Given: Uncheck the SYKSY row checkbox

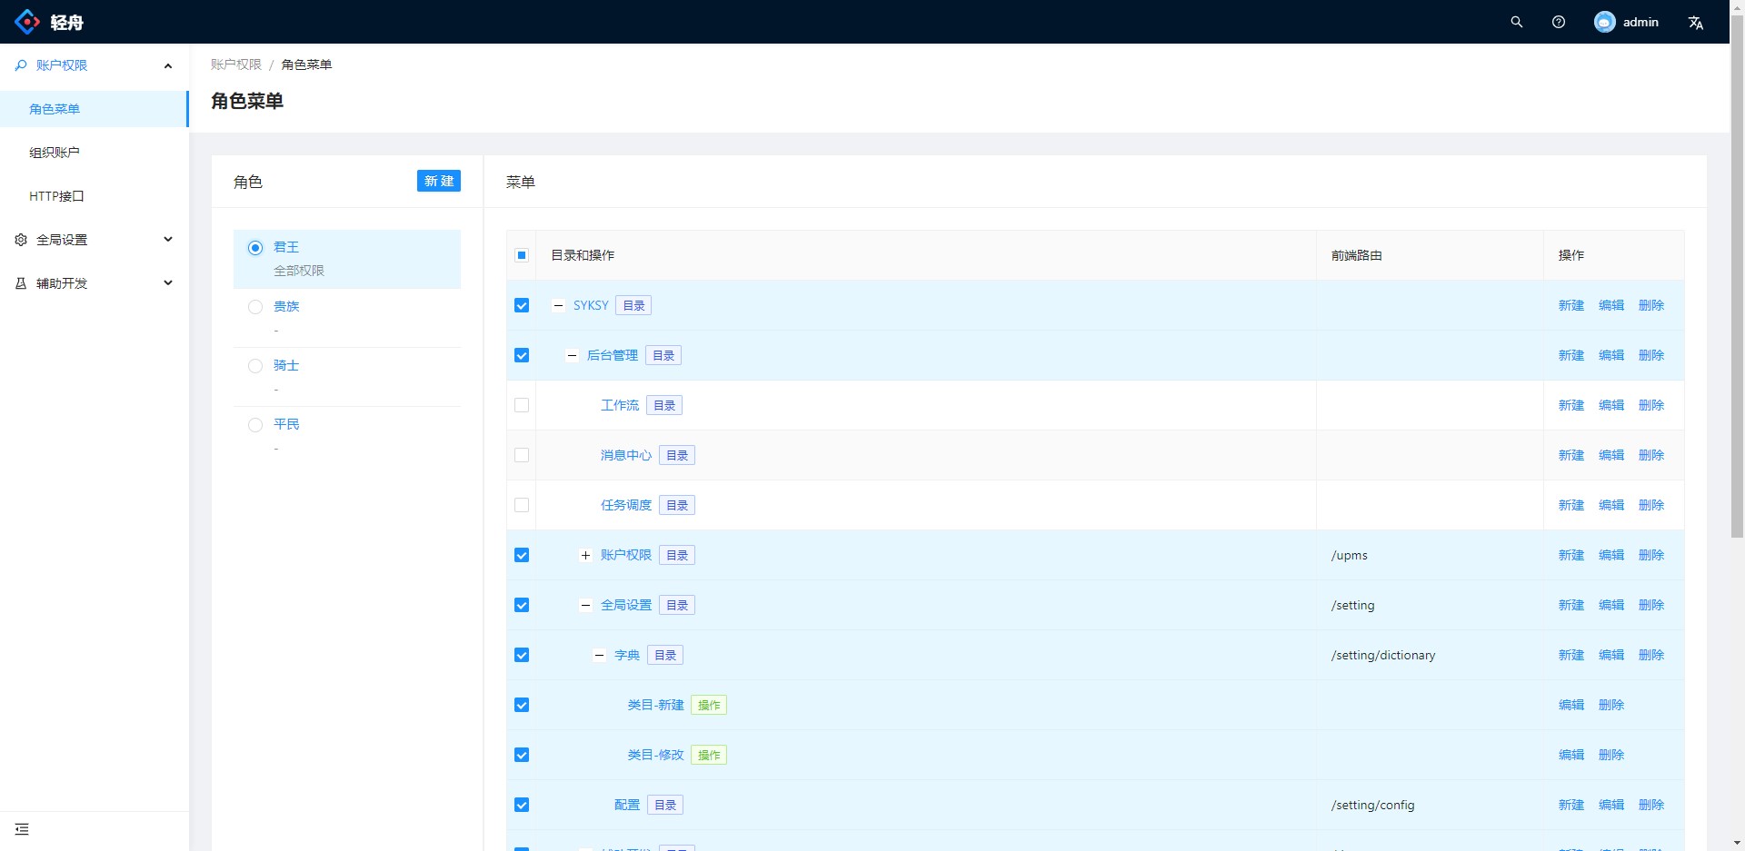Looking at the screenshot, I should [522, 305].
